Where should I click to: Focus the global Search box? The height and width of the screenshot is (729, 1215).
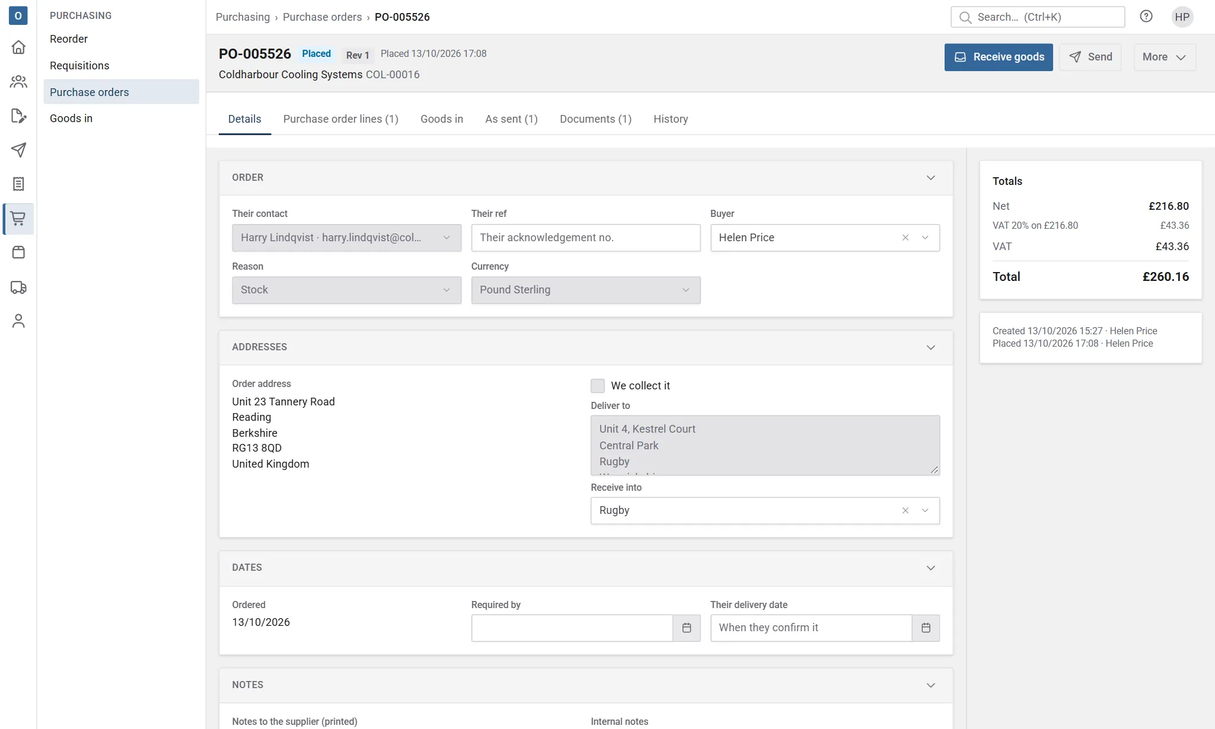[x=1038, y=17]
